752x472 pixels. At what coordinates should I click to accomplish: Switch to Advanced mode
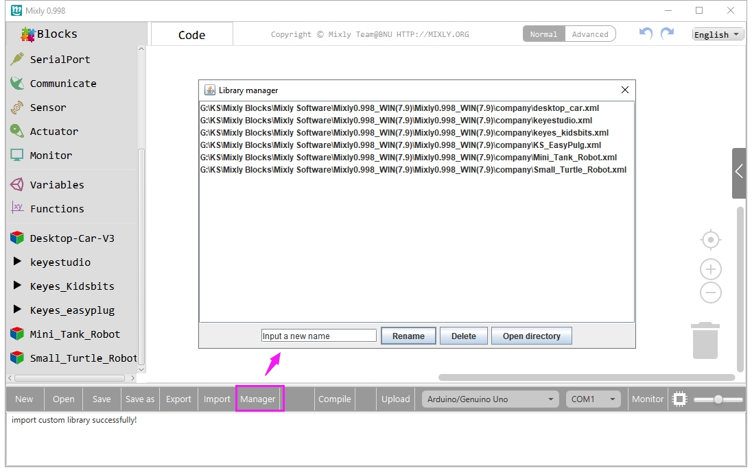(590, 34)
